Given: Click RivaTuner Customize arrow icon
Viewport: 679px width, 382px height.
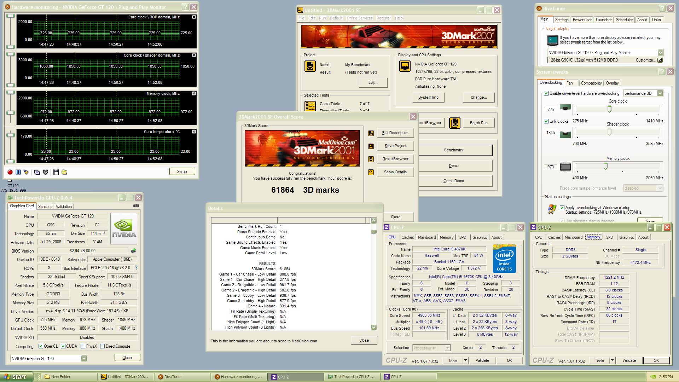Looking at the screenshot, I should pyautogui.click(x=660, y=60).
